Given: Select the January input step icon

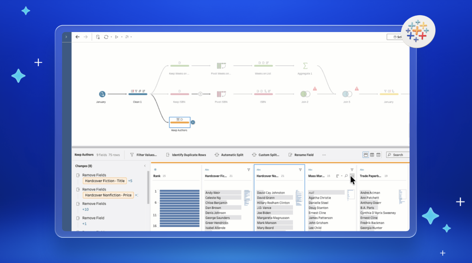Looking at the screenshot, I should [102, 94].
